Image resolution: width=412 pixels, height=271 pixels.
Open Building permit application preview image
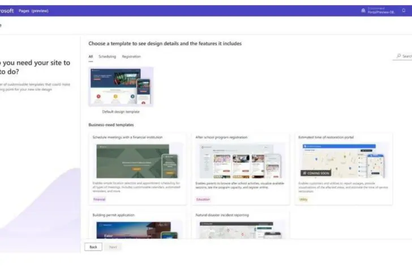tap(138, 230)
